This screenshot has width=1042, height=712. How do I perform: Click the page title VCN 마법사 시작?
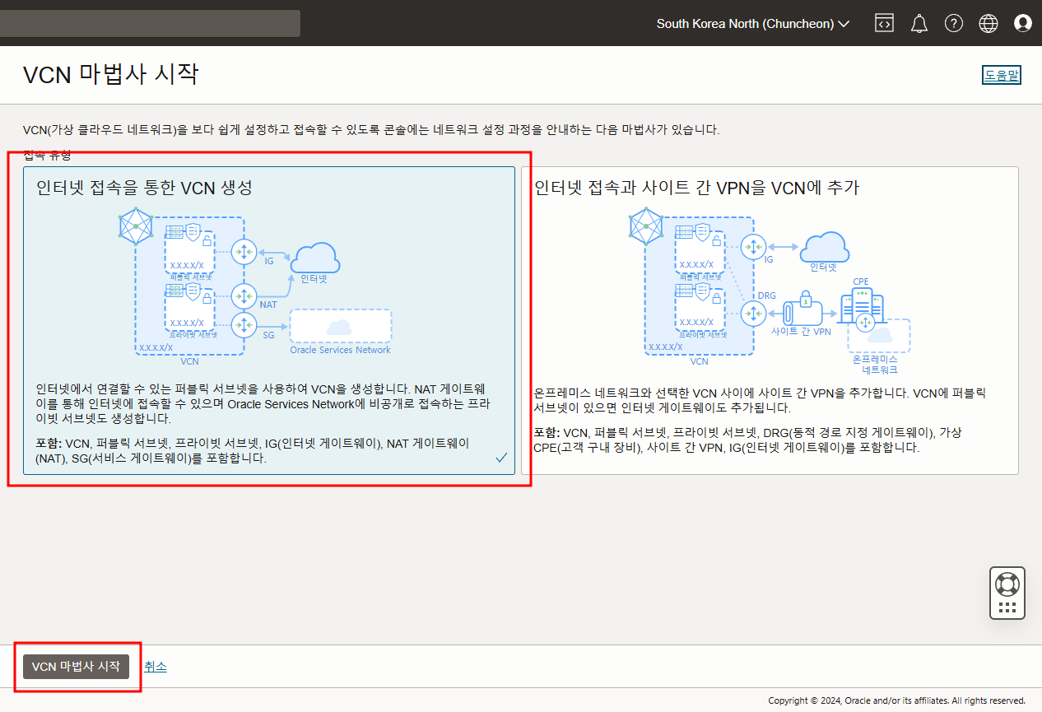tap(110, 74)
